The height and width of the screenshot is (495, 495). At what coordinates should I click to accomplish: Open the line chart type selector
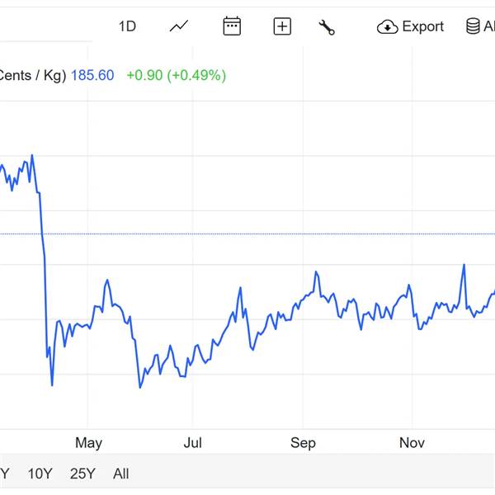coord(179,26)
